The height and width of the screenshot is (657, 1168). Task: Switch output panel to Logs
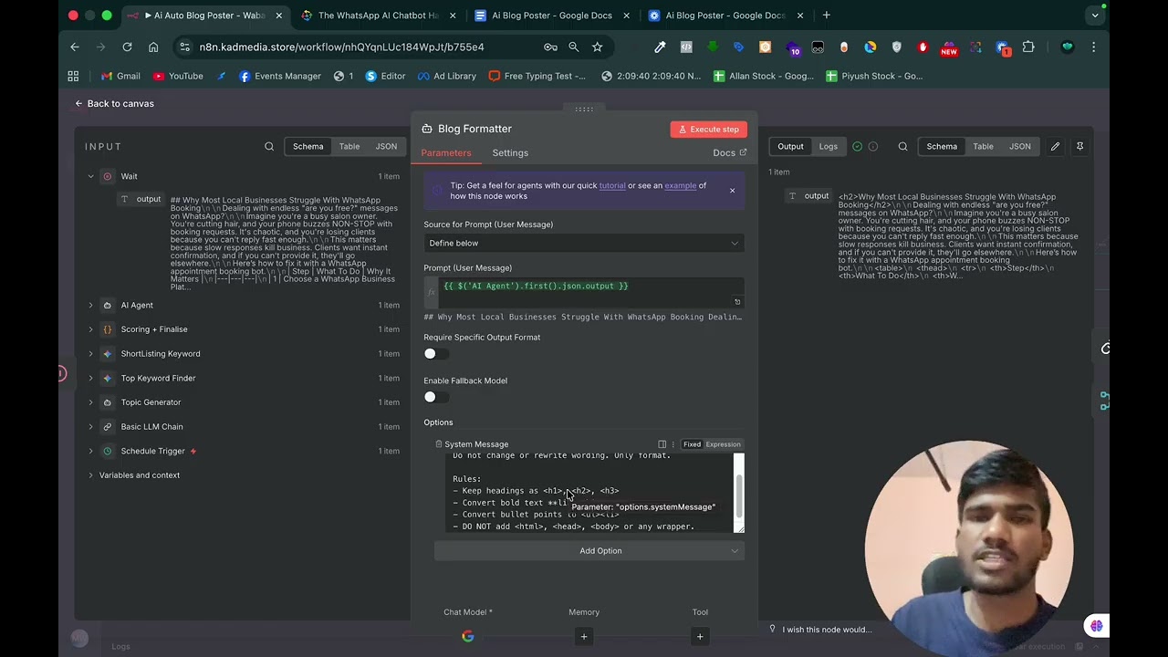[829, 146]
